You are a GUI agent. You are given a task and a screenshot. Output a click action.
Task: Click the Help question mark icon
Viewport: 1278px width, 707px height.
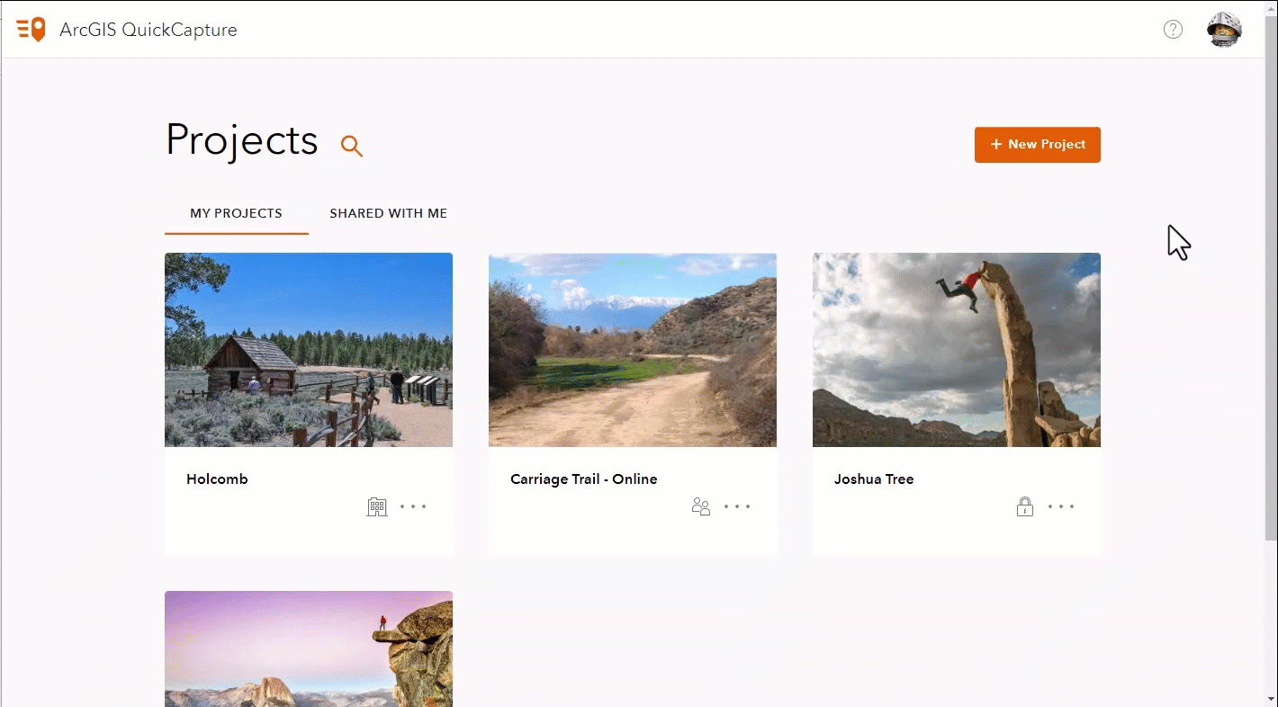[1173, 29]
